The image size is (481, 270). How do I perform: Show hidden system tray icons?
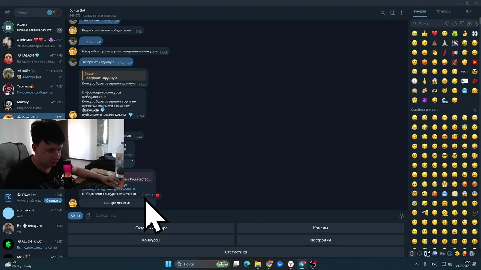pyautogui.click(x=417, y=264)
